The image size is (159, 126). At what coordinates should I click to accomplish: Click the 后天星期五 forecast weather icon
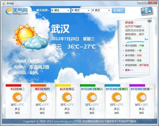point(67,97)
